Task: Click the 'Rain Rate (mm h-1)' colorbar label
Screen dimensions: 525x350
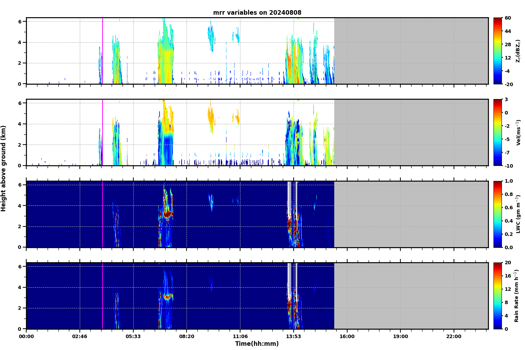Action: click(517, 296)
